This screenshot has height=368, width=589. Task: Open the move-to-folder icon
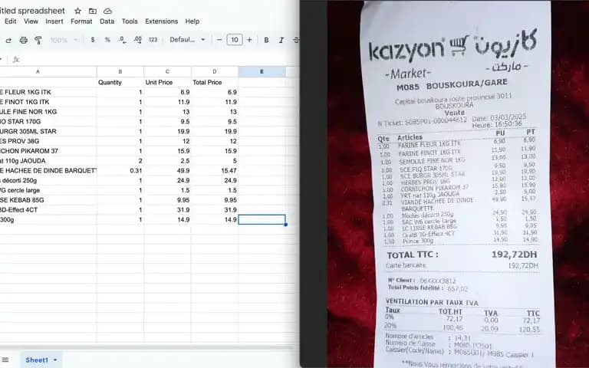[92, 11]
